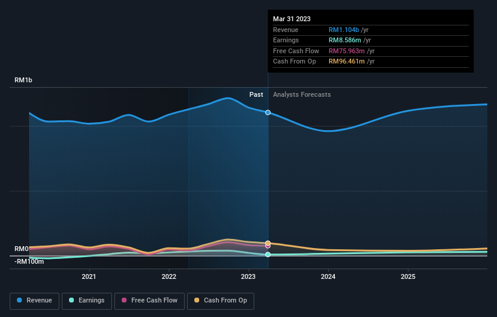
Task: Click the Free Cash Flow label in tooltip
Action: tap(296, 51)
